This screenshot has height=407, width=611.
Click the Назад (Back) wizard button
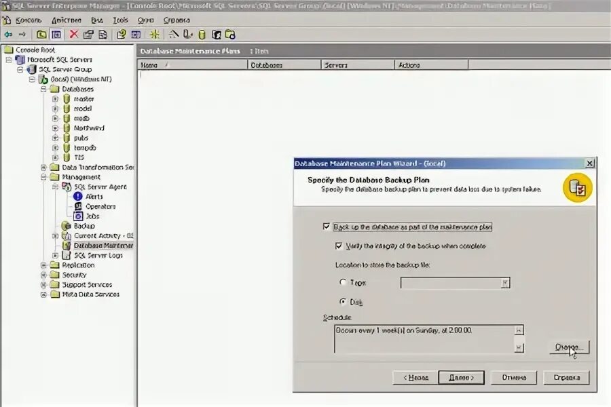point(415,377)
